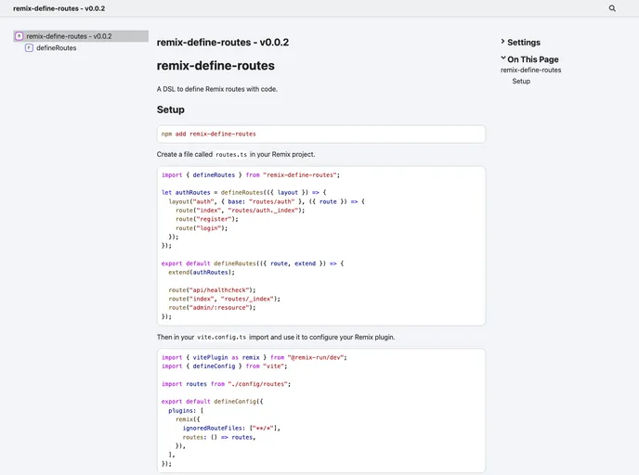Click the layout("auth", base routes/auth line
Image resolution: width=639 pixels, height=475 pixels.
pyautogui.click(x=267, y=201)
